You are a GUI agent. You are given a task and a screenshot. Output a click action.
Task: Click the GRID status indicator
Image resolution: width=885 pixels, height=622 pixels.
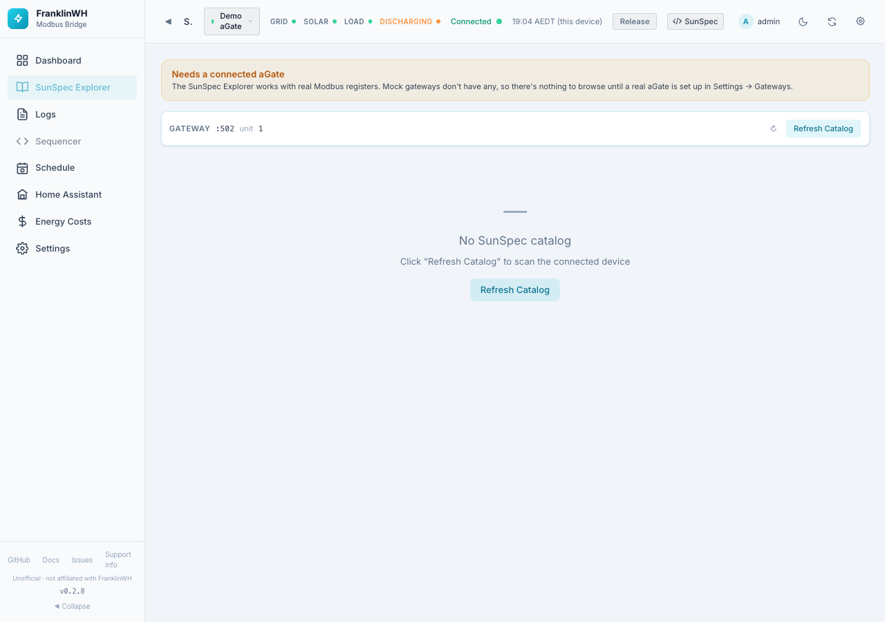283,21
